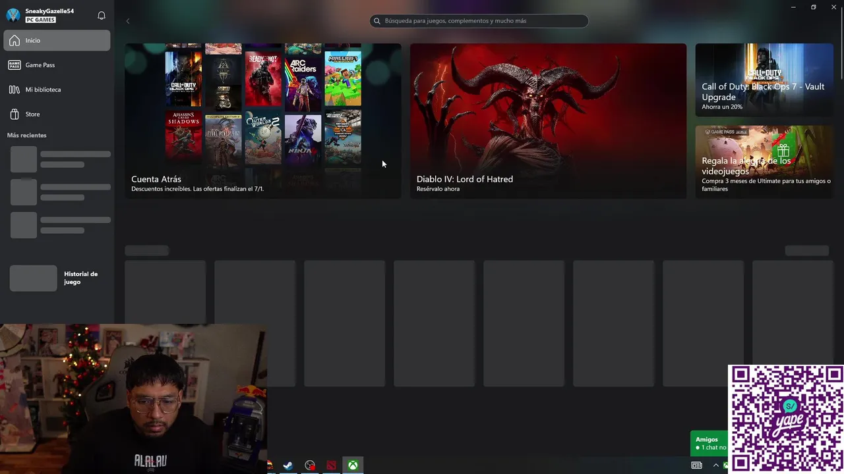The width and height of the screenshot is (844, 474).
Task: Click the SneakyGazelle54 profile avatar
Action: pyautogui.click(x=13, y=15)
